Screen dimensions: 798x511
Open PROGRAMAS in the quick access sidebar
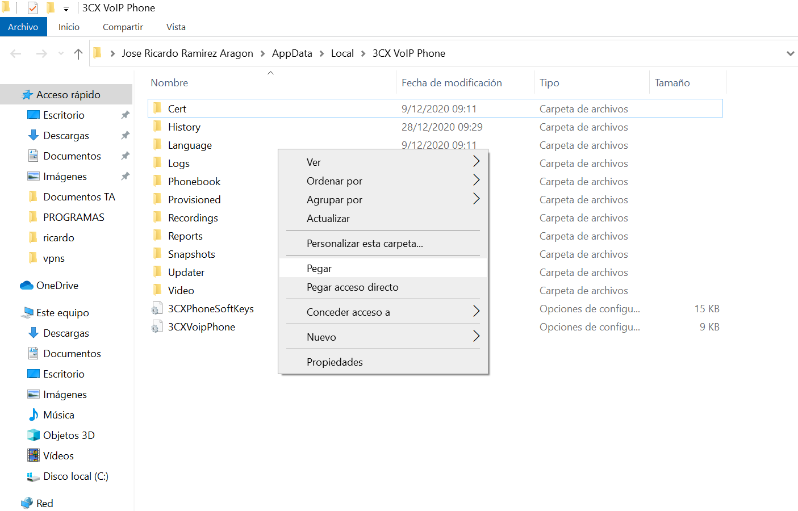74,217
